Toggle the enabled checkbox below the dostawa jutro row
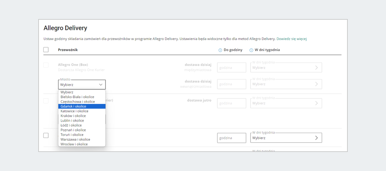386x171 pixels. pyautogui.click(x=46, y=135)
